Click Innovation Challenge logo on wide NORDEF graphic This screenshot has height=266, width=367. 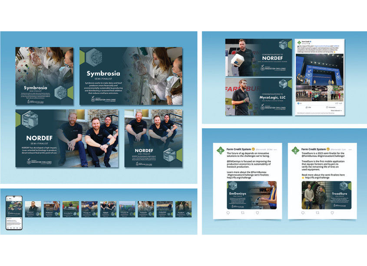coord(40,162)
